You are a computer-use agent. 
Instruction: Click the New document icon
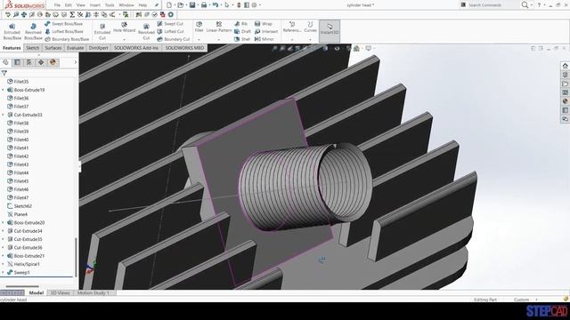[169, 5]
